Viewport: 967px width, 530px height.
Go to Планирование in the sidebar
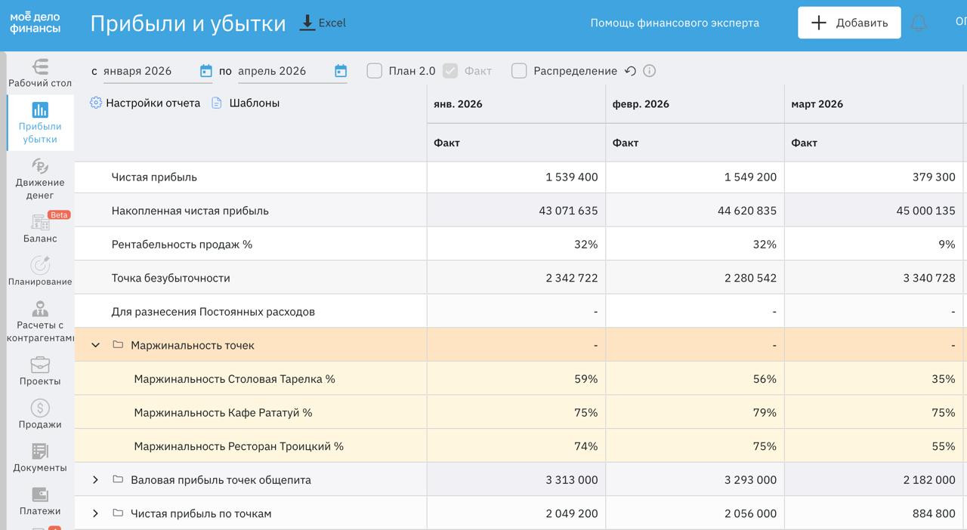tap(40, 272)
